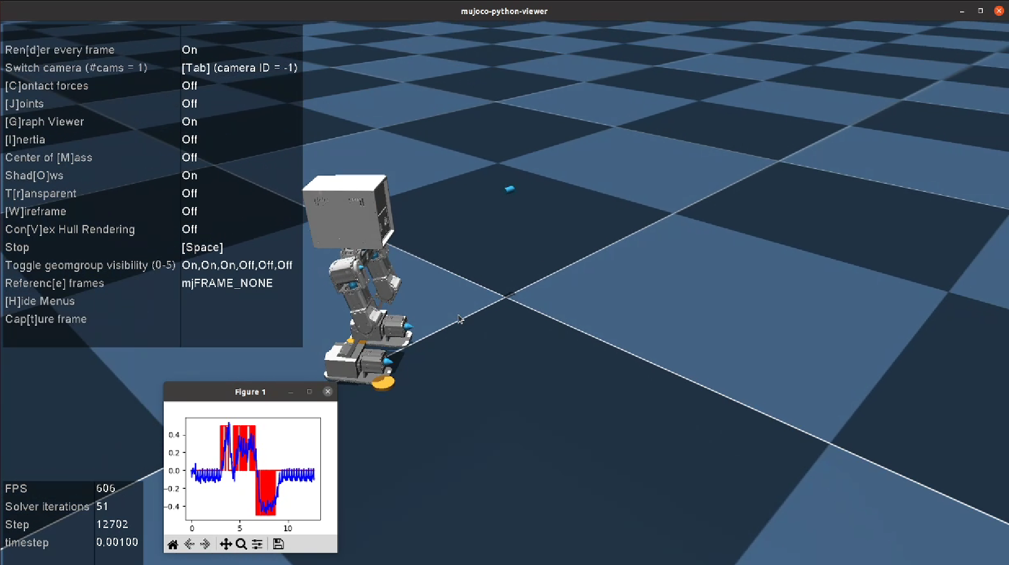Click the '[Space]' value beside Stop

[202, 247]
